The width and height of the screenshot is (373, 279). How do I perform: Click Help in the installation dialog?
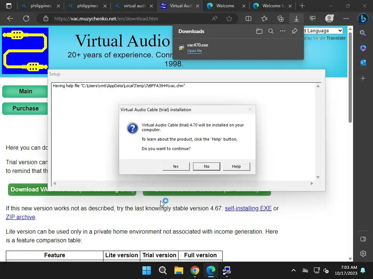click(x=236, y=166)
